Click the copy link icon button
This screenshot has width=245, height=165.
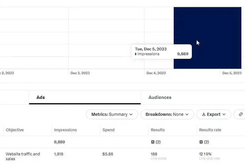241,114
